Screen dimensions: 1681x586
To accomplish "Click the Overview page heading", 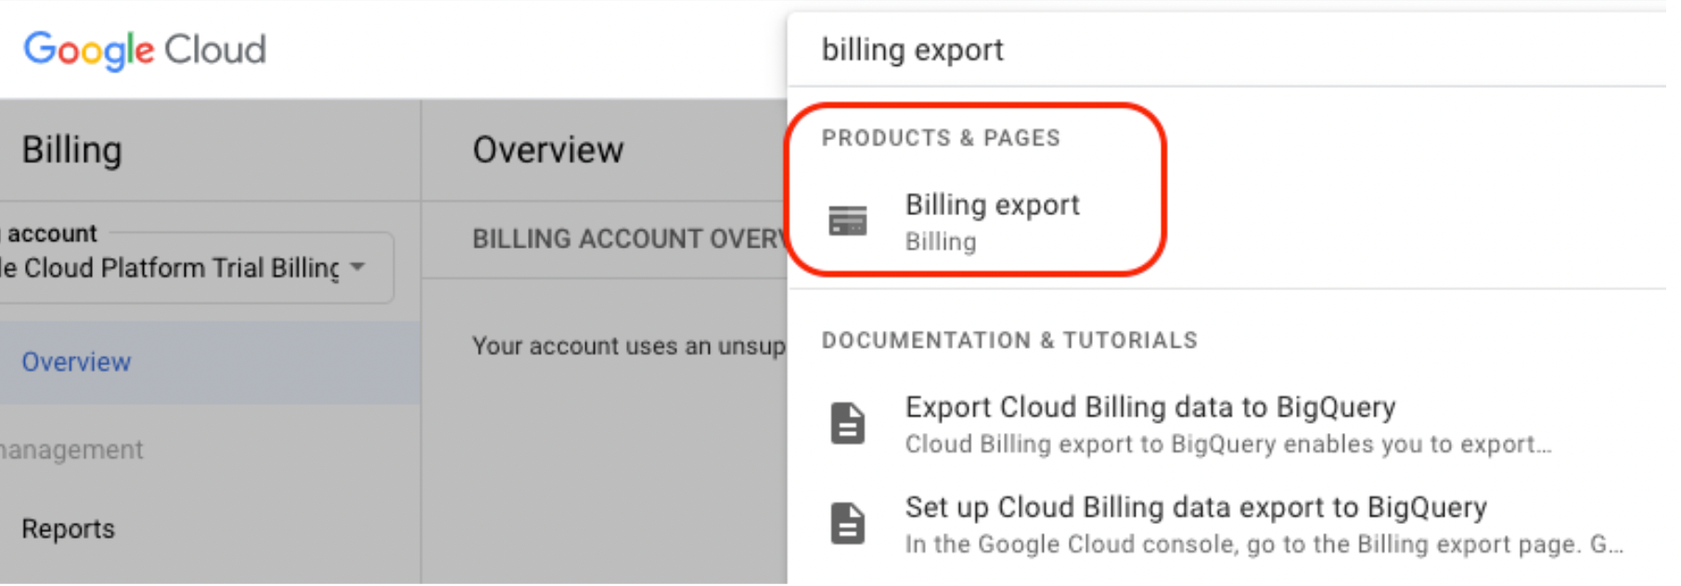I will pos(548,150).
